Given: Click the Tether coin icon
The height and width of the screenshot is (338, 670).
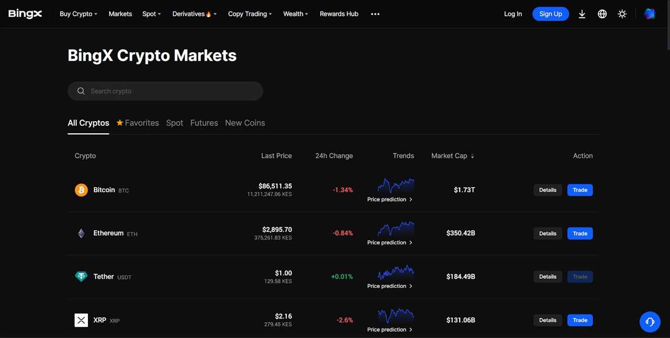Looking at the screenshot, I should 81,276.
